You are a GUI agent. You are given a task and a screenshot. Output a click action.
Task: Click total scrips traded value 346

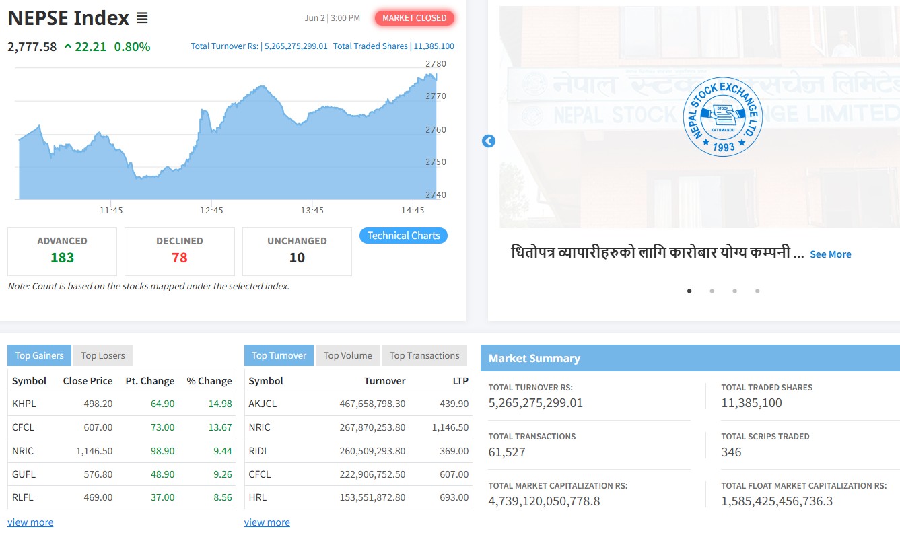(x=731, y=452)
